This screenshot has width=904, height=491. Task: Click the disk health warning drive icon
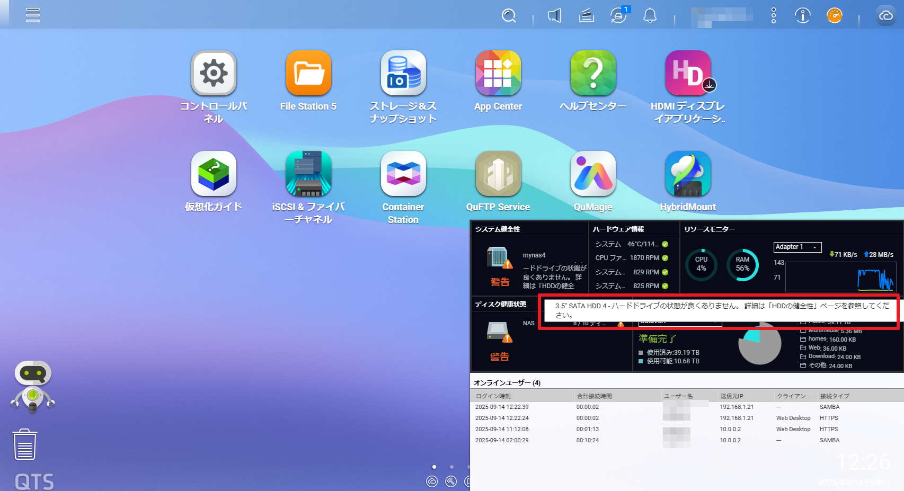click(x=499, y=333)
